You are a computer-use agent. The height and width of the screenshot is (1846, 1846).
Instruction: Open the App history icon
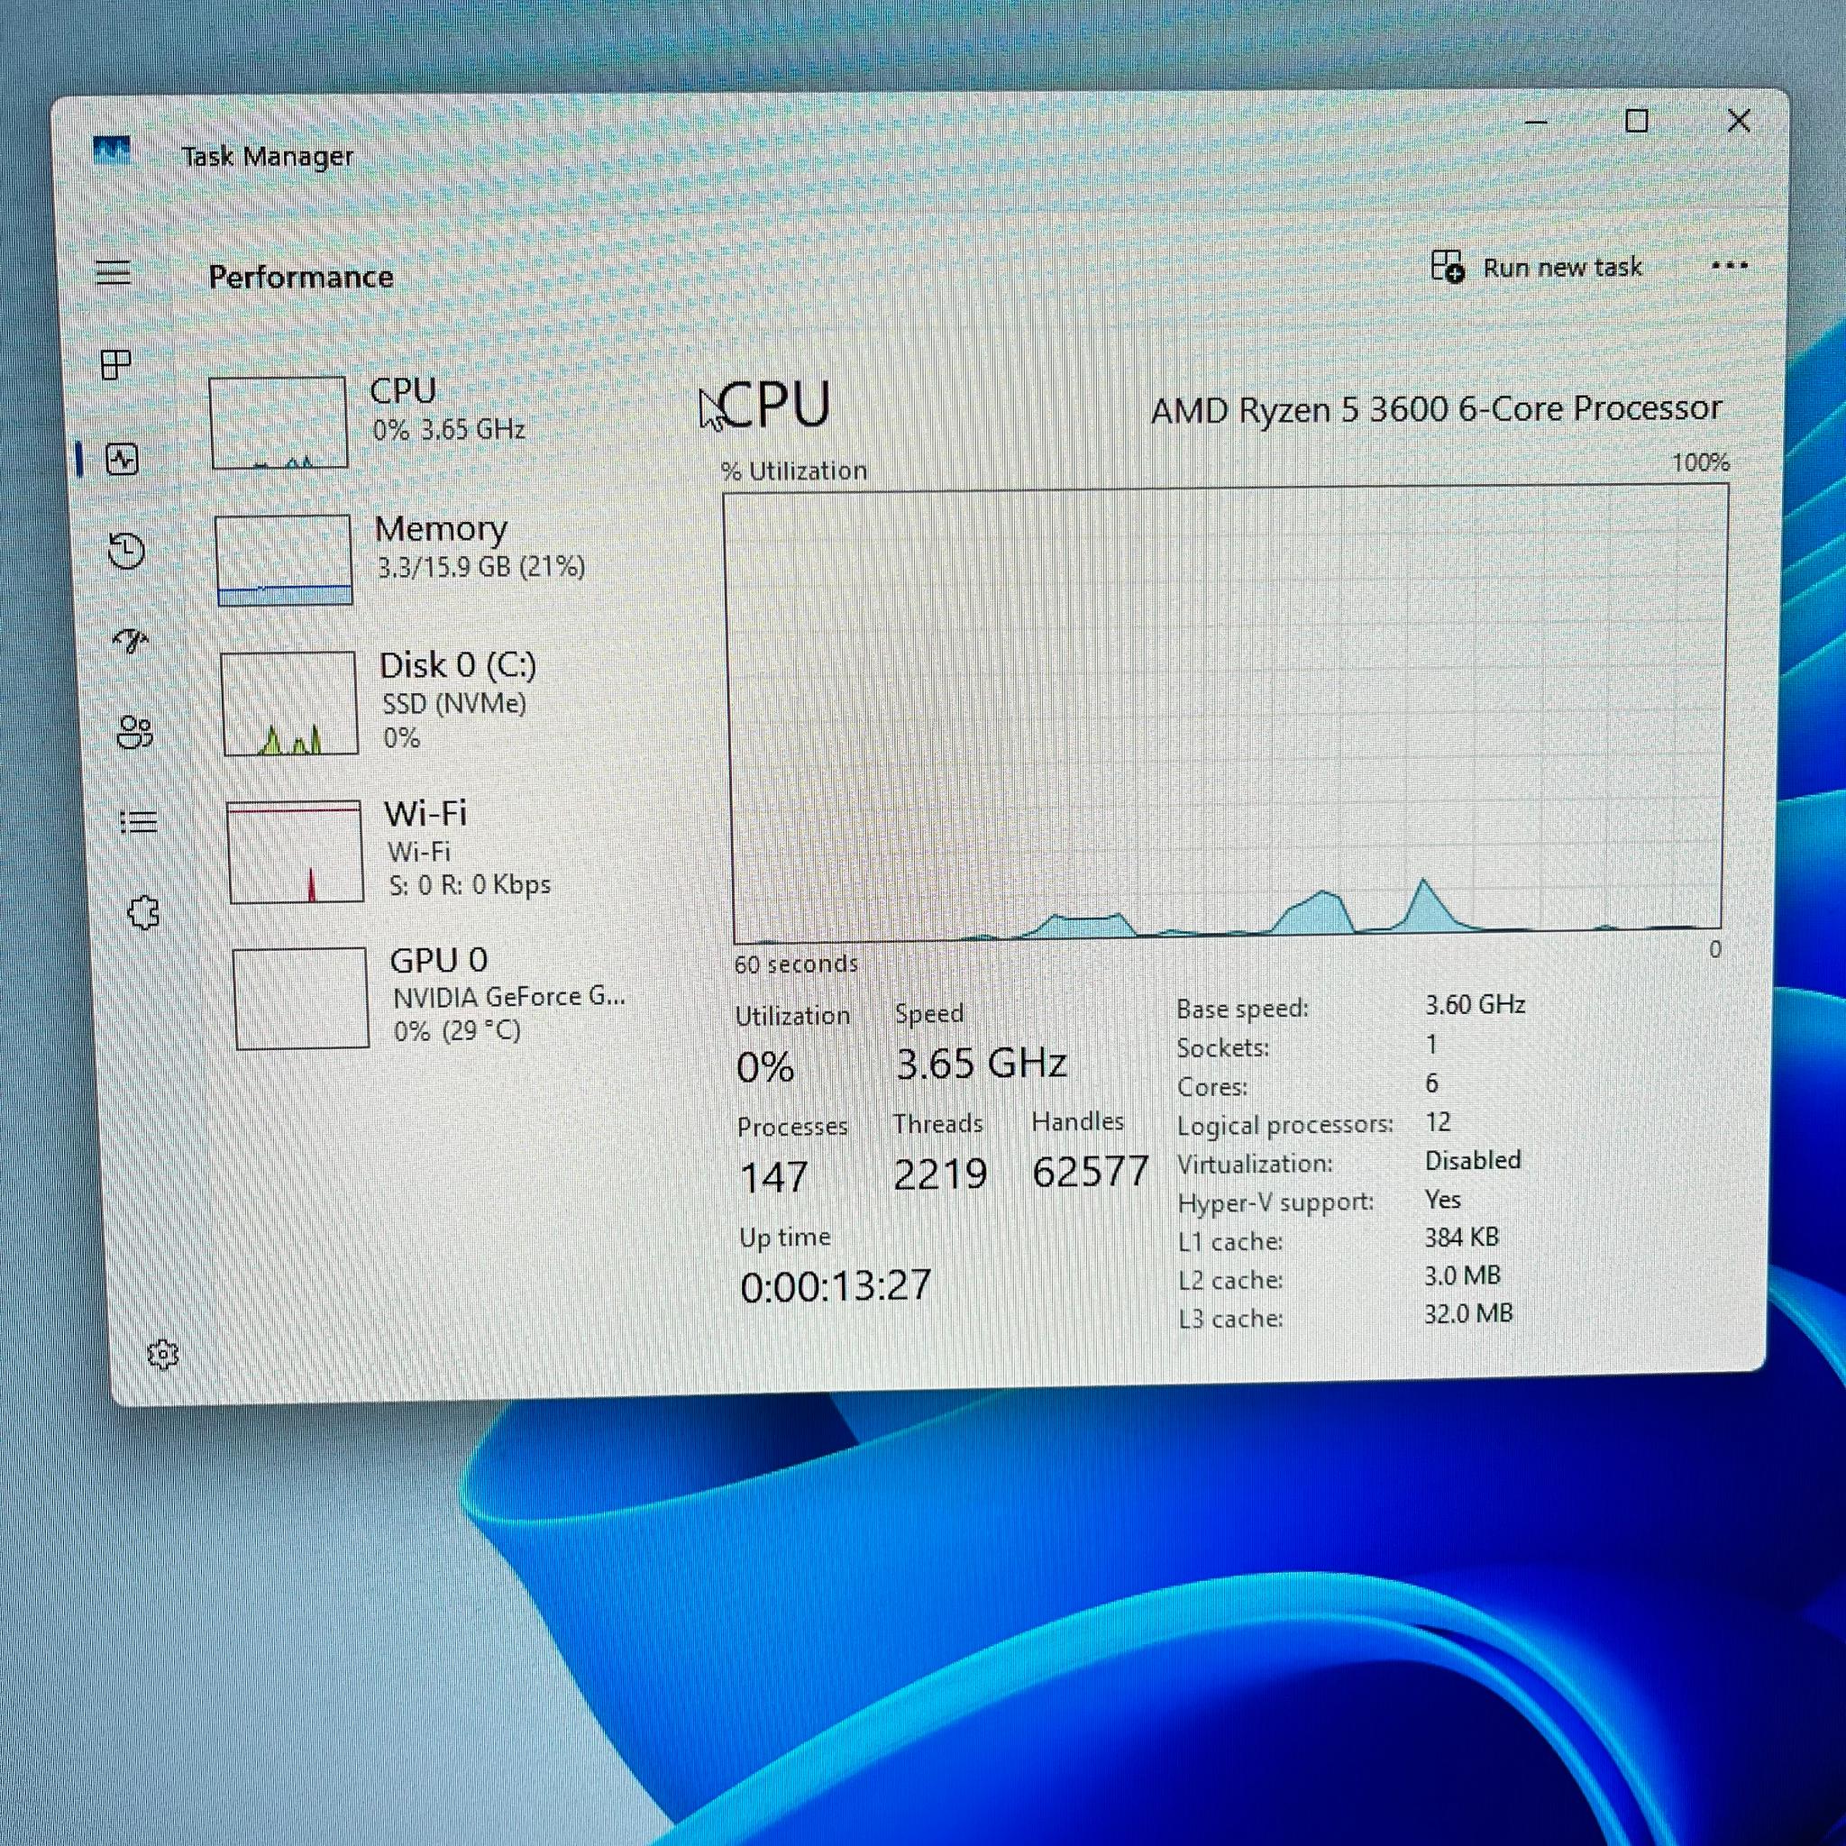click(126, 551)
